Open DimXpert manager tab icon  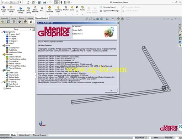20,22
